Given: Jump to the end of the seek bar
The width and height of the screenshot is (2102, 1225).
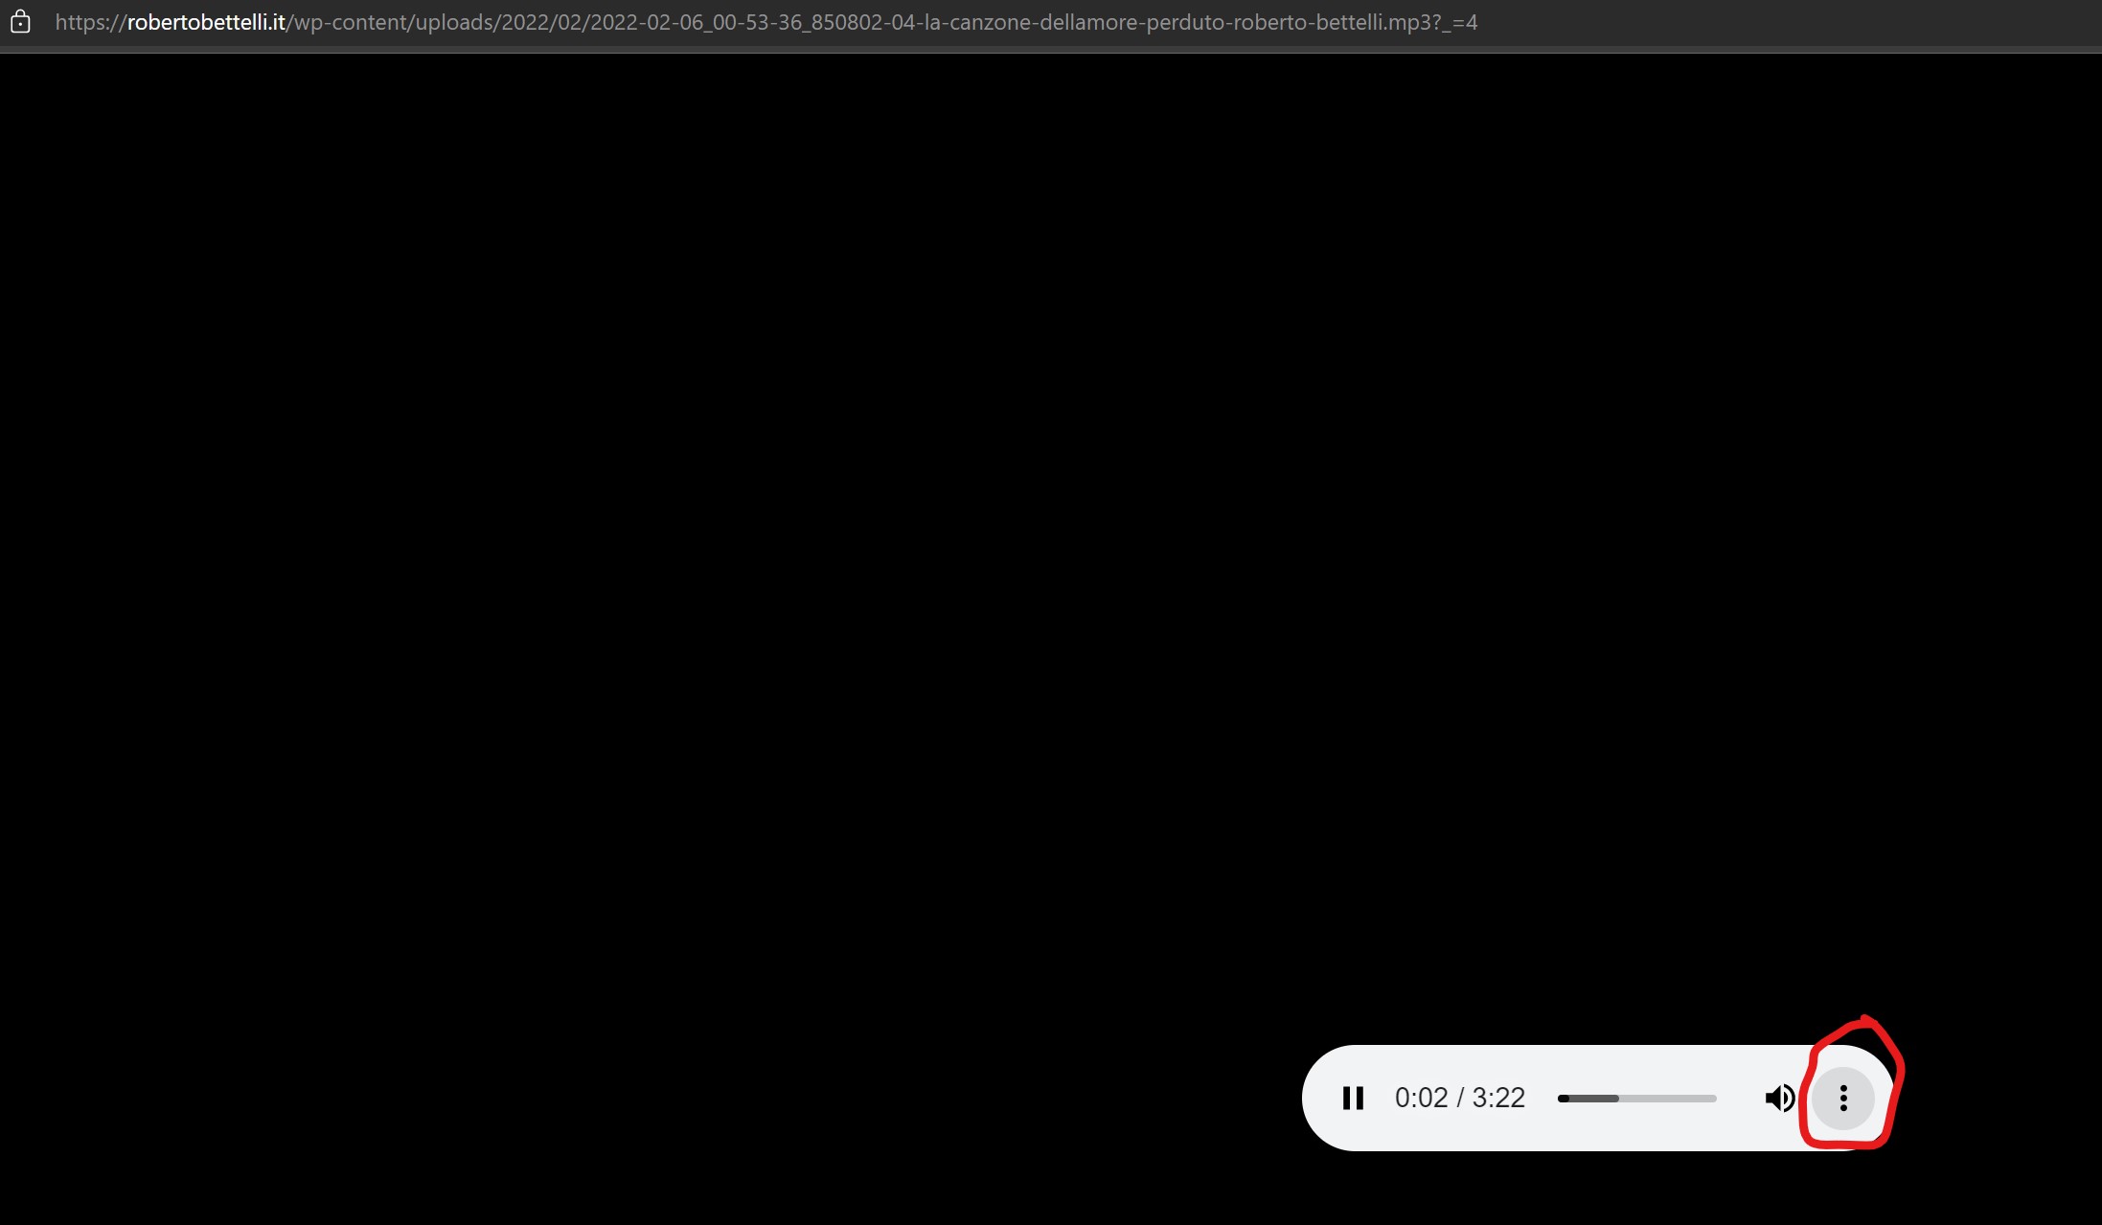Looking at the screenshot, I should pyautogui.click(x=1714, y=1099).
